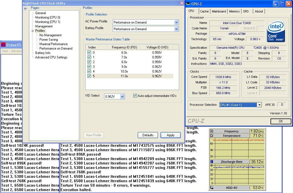Image resolution: width=293 pixels, height=193 pixels.
Task: Click the Intel Core Duo logo in CPU-Z
Action: coord(276,31)
